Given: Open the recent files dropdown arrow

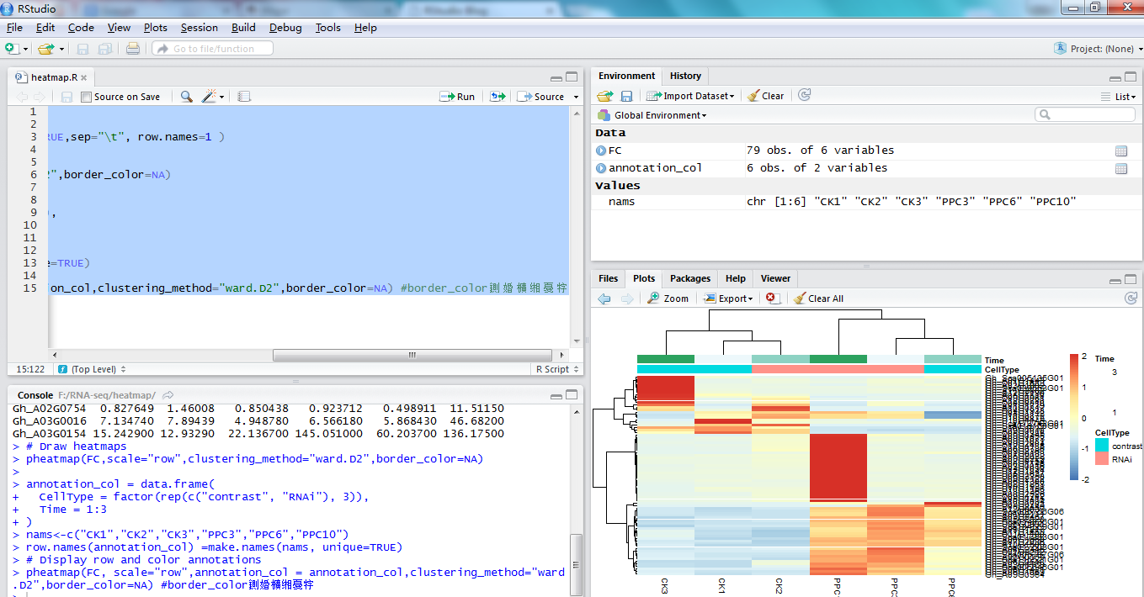Looking at the screenshot, I should click(x=61, y=50).
